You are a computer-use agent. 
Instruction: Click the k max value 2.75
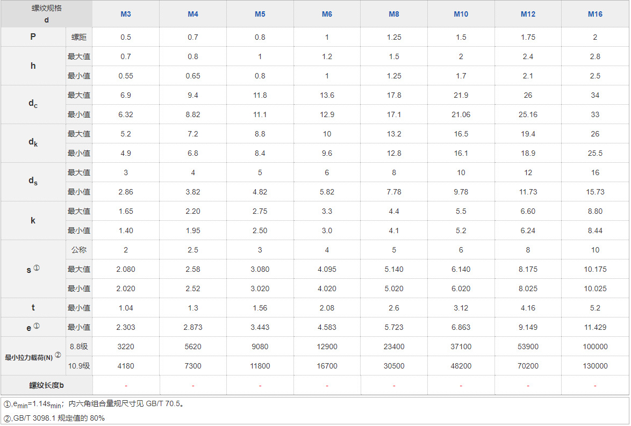[x=260, y=211]
